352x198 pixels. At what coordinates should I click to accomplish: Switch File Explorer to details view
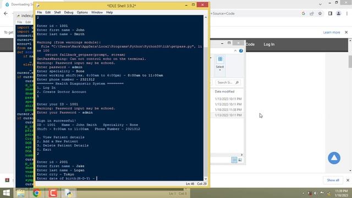(x=234, y=159)
